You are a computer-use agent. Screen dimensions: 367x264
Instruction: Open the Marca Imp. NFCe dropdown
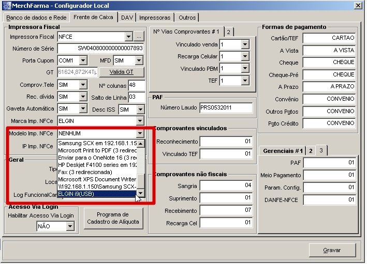[140, 121]
